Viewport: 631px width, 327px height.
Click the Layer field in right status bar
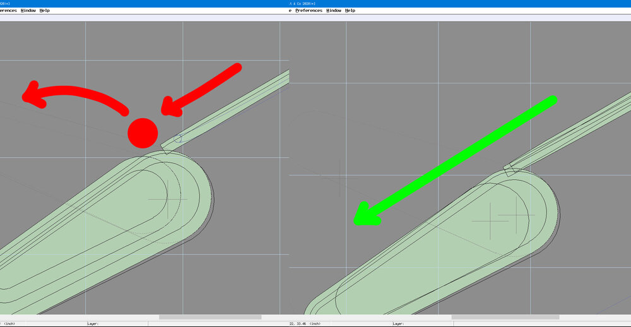(423, 323)
